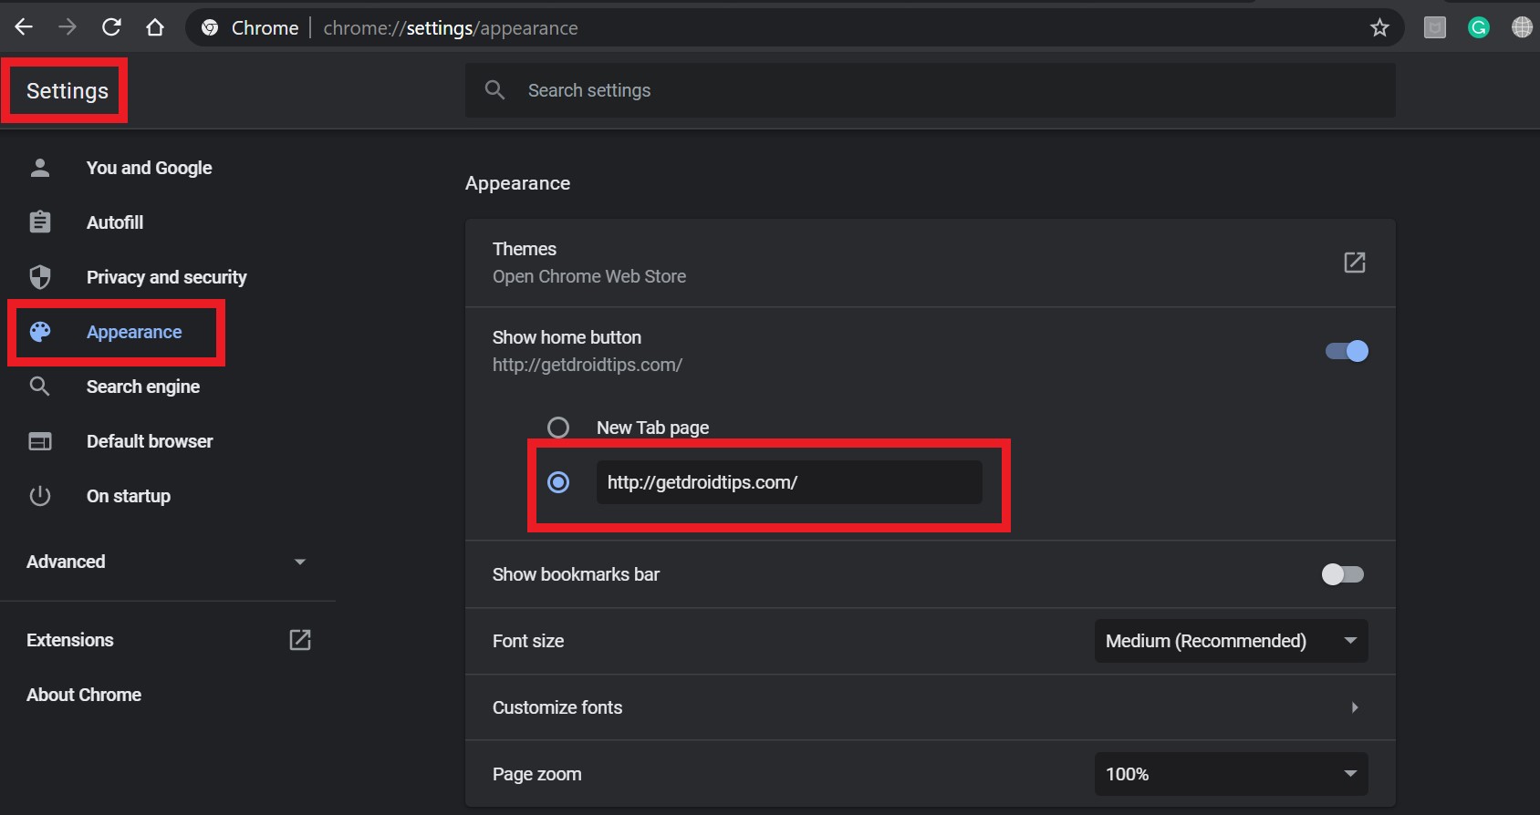Viewport: 1540px width, 815px height.
Task: Open Customize fonts settings
Action: 929,707
